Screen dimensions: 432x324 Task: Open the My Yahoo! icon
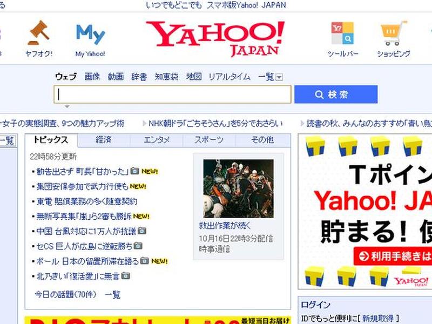(x=90, y=34)
